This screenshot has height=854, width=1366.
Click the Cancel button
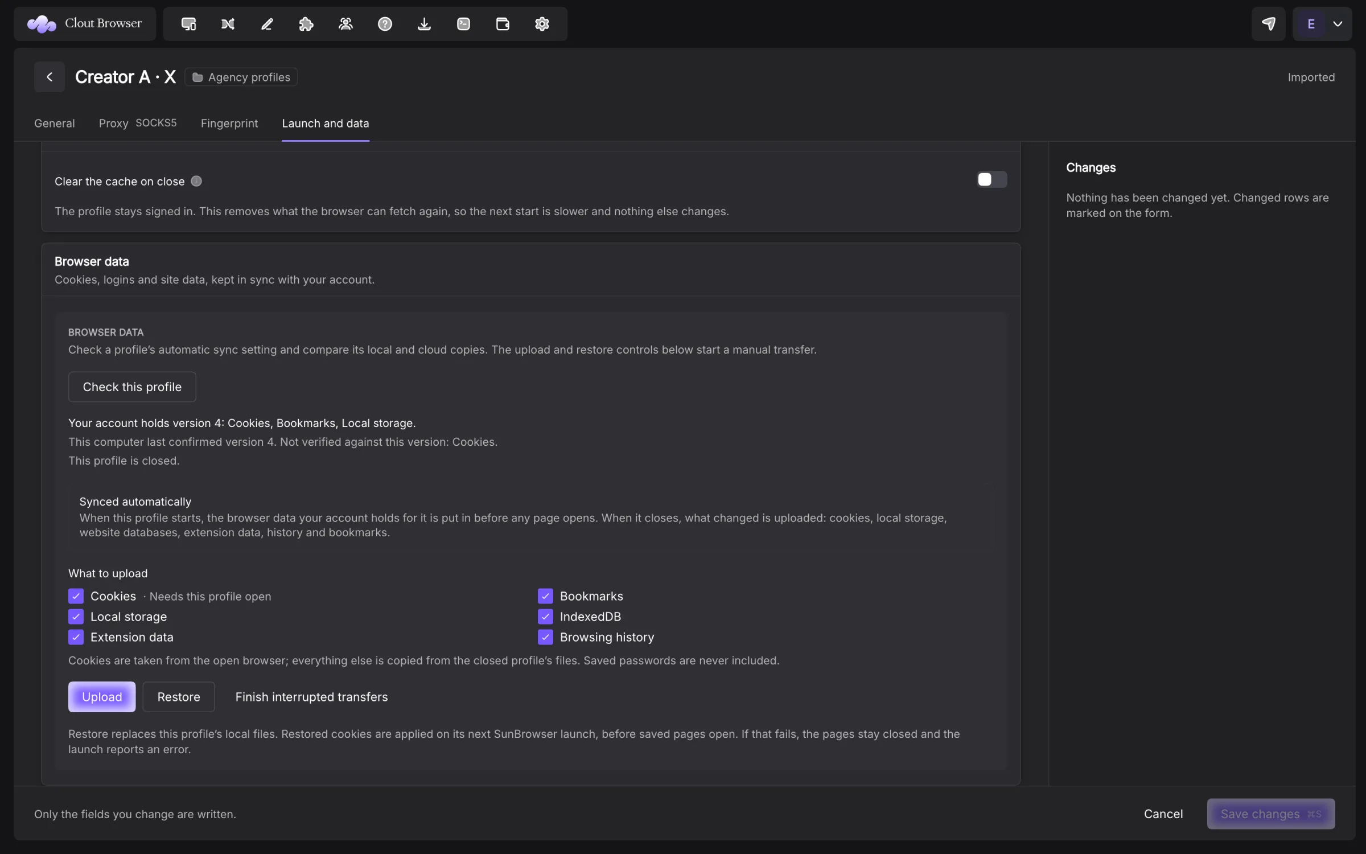(1163, 814)
